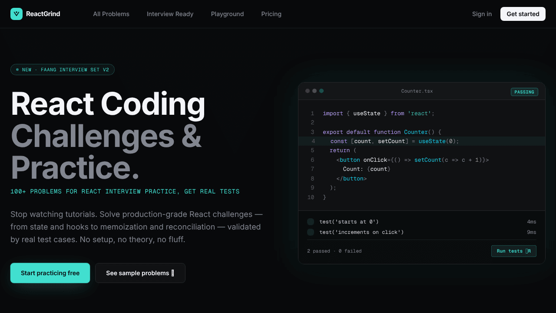Open the Playground nav link
The height and width of the screenshot is (313, 556).
pos(228,14)
